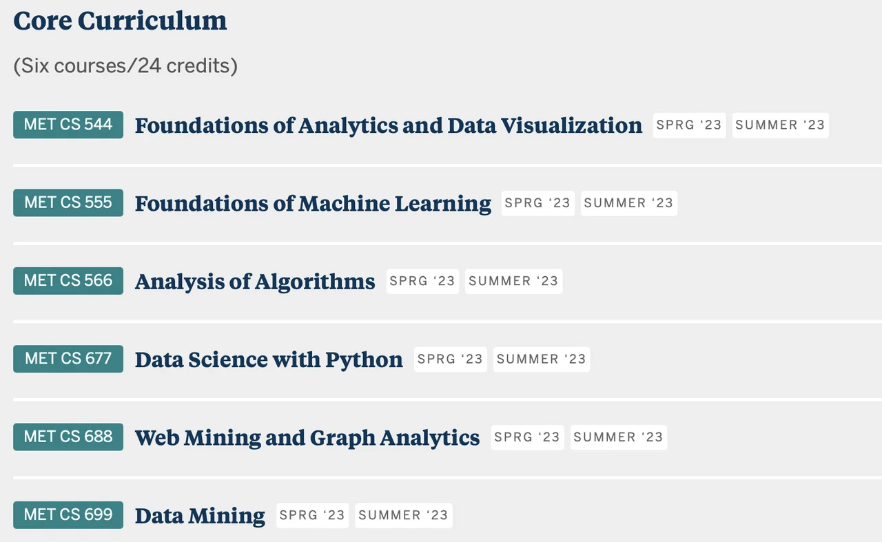Click SPRG '23 tag for CS 544
Screen dimensions: 882x542
(689, 125)
